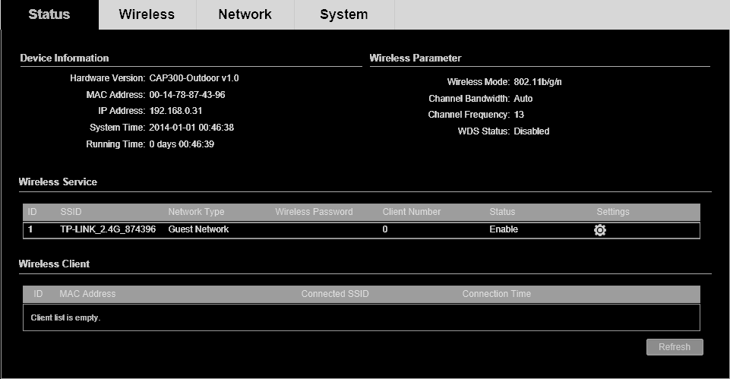Click the Settings column header
Image resolution: width=730 pixels, height=379 pixels.
613,211
